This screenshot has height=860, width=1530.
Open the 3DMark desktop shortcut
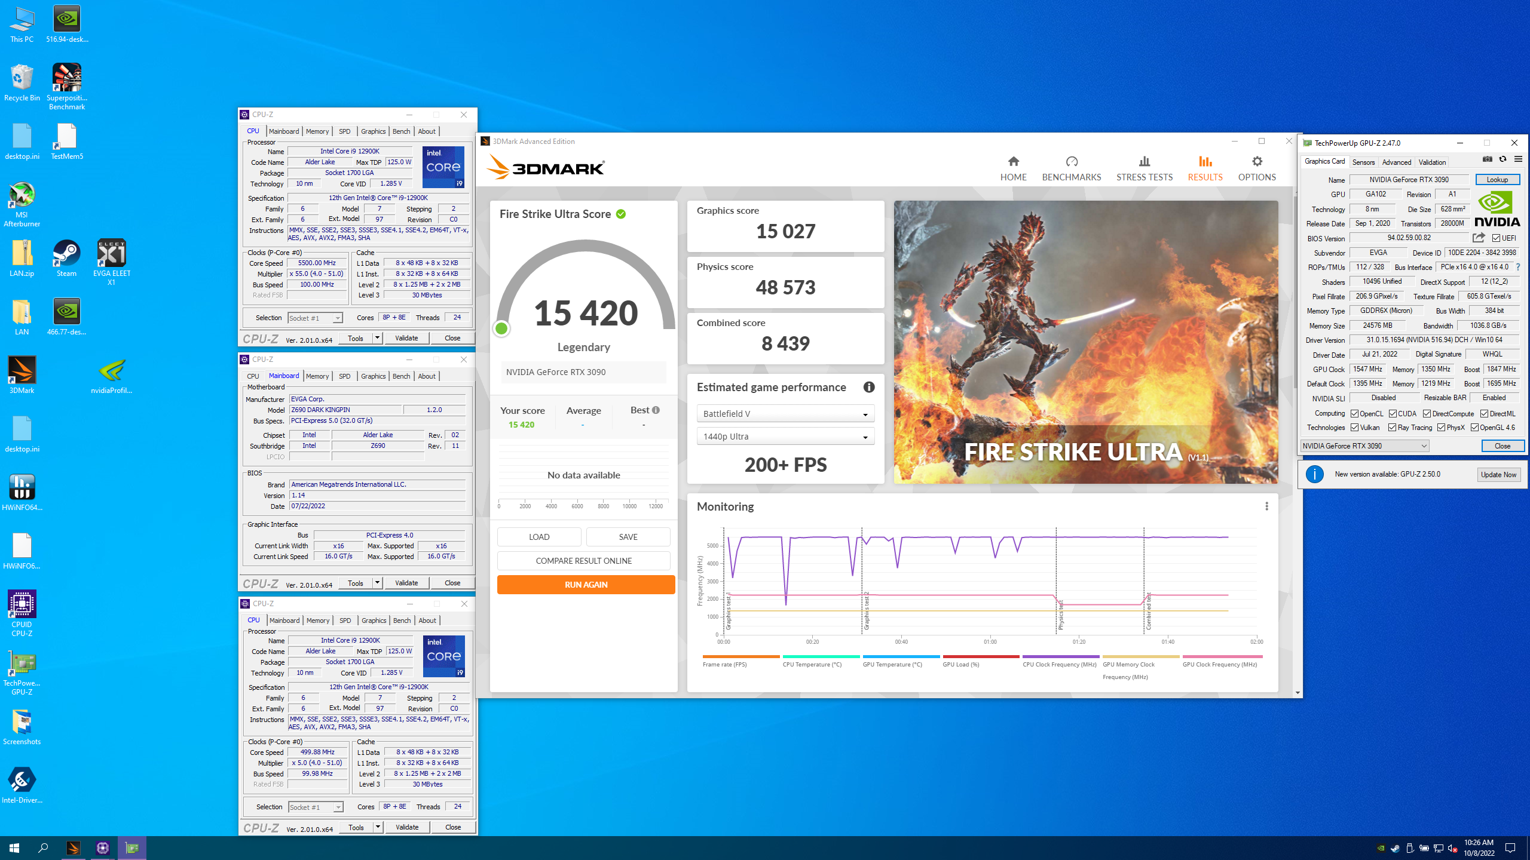point(22,375)
